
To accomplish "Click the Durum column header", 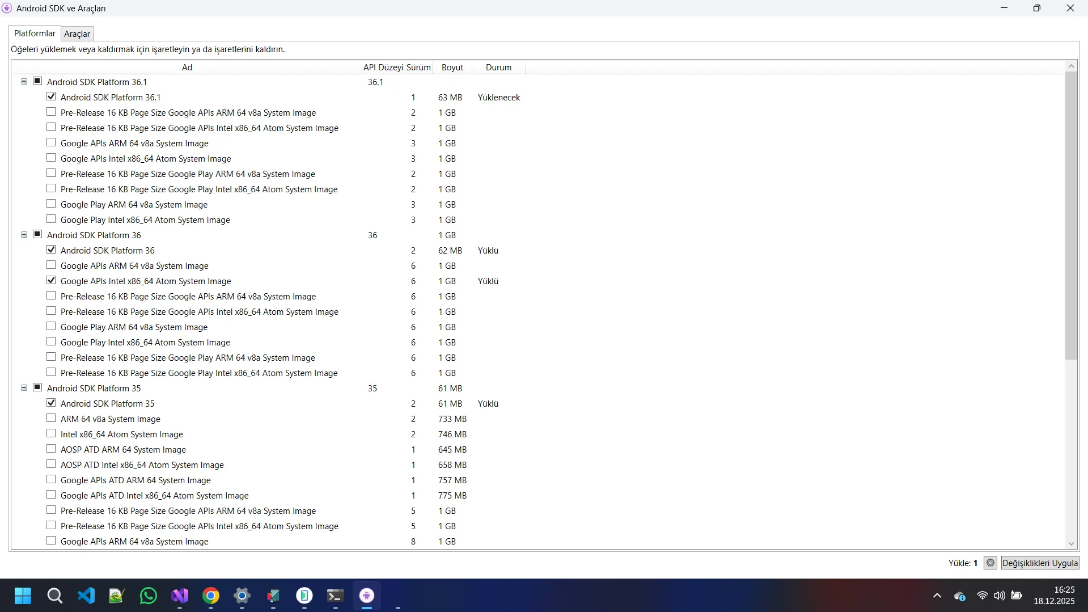I will (x=498, y=67).
